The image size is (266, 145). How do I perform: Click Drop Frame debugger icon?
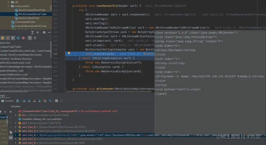45,101
